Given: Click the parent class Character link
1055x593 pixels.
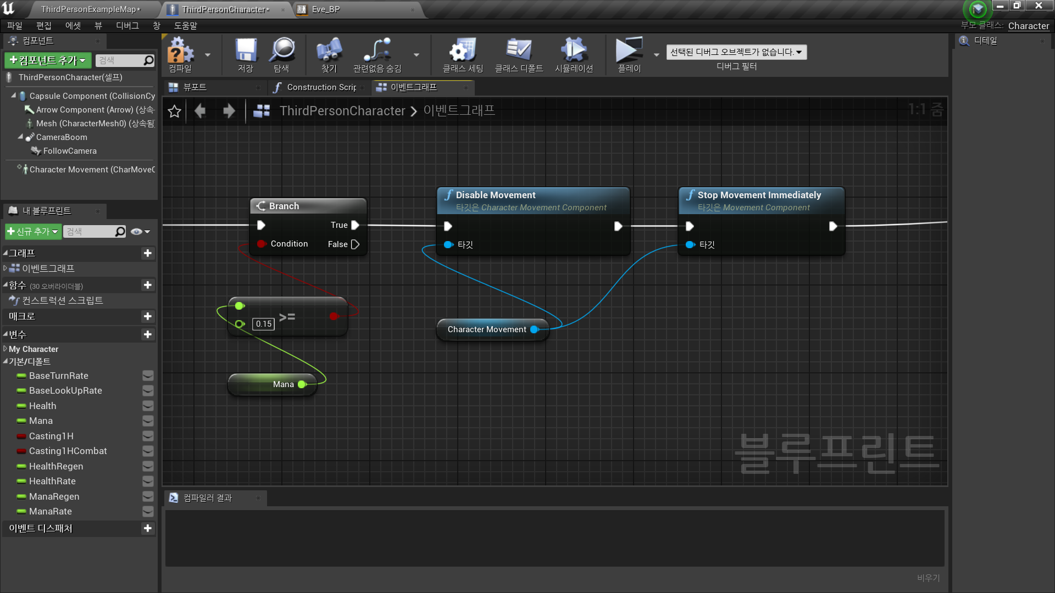Looking at the screenshot, I should pyautogui.click(x=1028, y=26).
